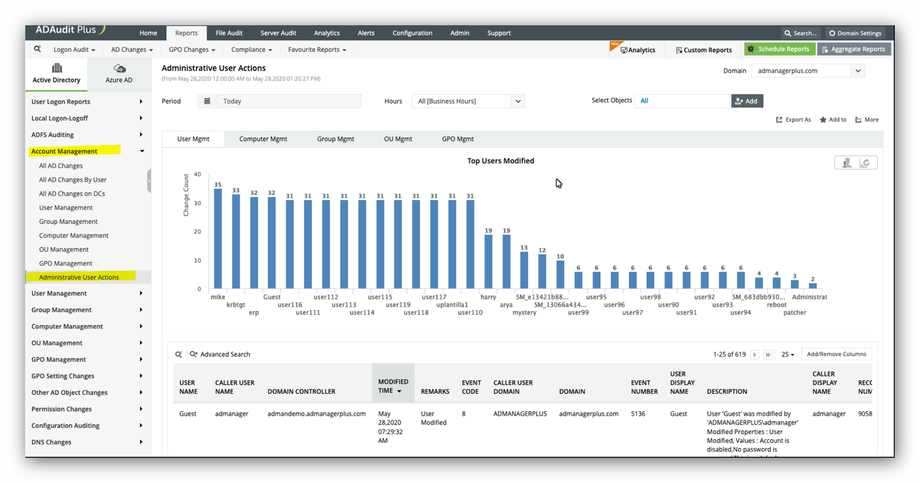Switch to Computer Mgmt tab
Screen dimensions: 920x483
coord(263,139)
